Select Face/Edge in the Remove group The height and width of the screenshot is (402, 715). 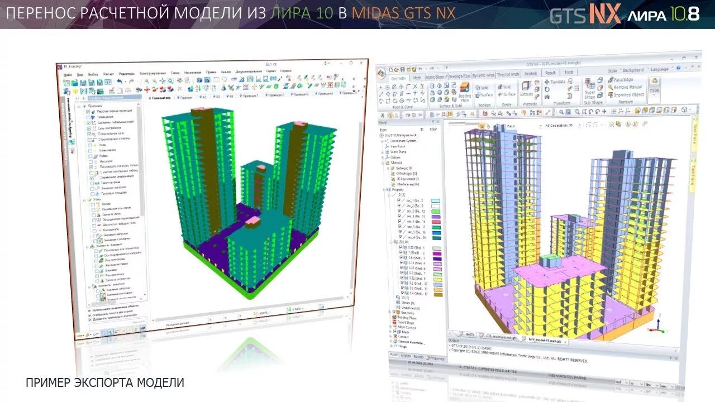point(621,80)
